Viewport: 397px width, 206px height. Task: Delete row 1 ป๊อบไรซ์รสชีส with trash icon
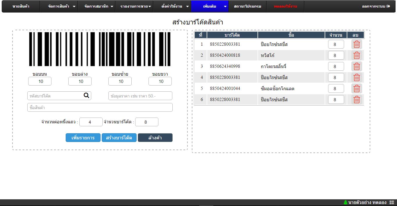pyautogui.click(x=357, y=45)
